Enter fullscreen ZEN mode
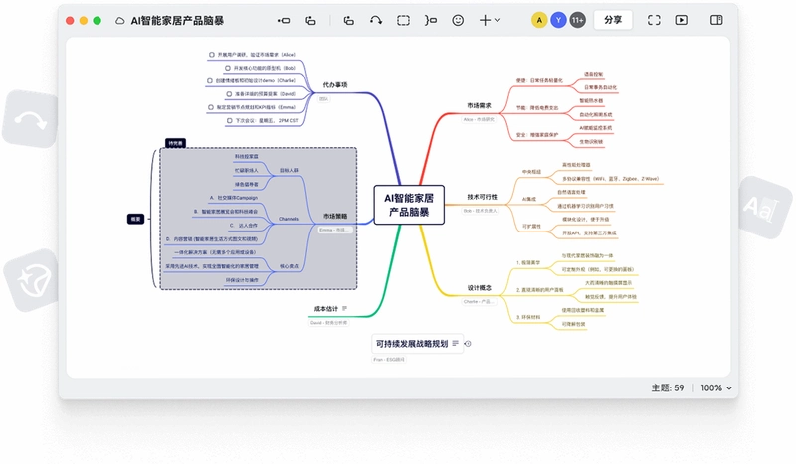796x464 pixels. [654, 20]
